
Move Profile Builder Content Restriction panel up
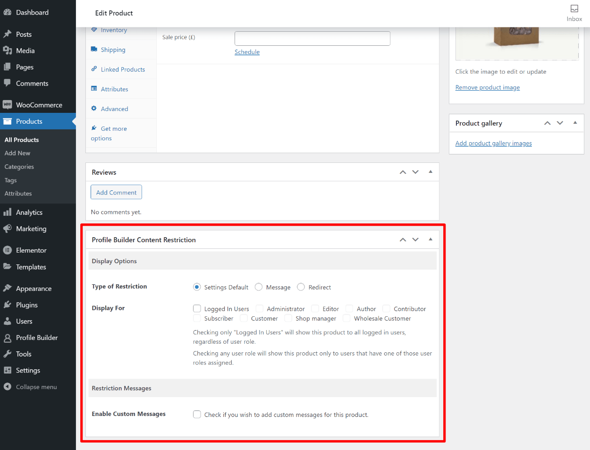(403, 240)
